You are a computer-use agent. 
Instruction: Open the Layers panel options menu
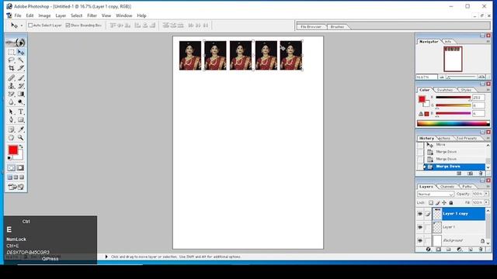click(x=488, y=187)
